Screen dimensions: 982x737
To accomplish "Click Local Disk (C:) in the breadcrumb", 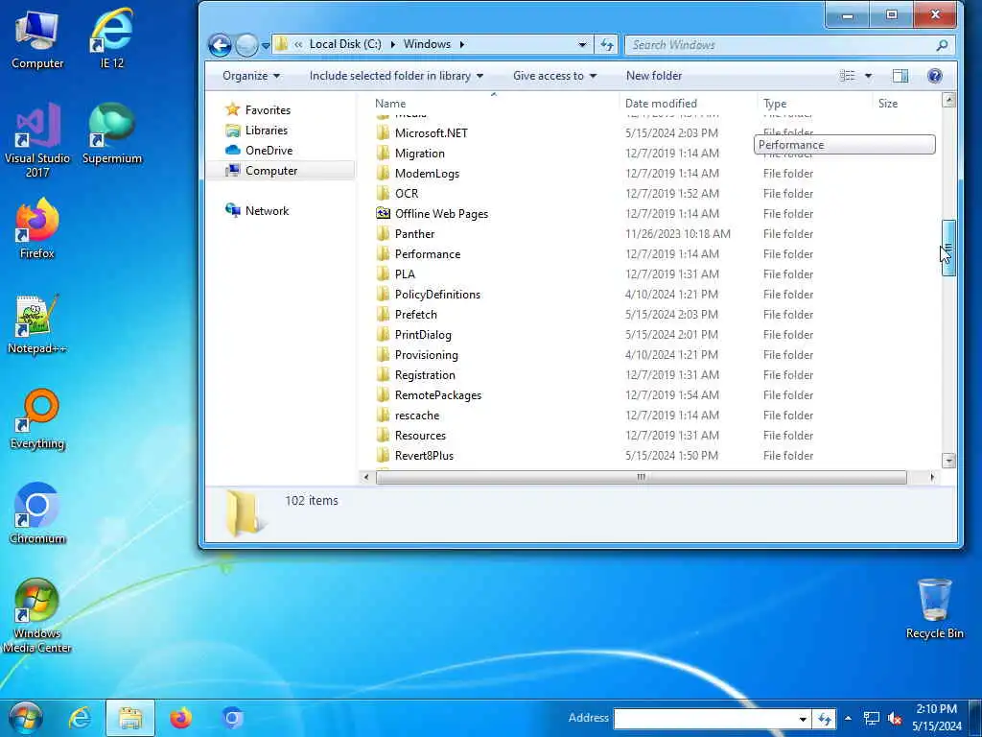I will [345, 44].
